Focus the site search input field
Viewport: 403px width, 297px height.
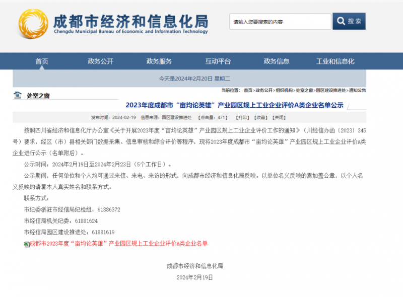coord(280,22)
